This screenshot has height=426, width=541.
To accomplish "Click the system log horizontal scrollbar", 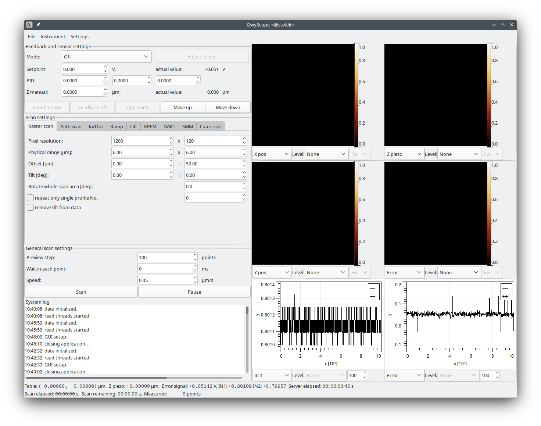I will click(x=96, y=377).
